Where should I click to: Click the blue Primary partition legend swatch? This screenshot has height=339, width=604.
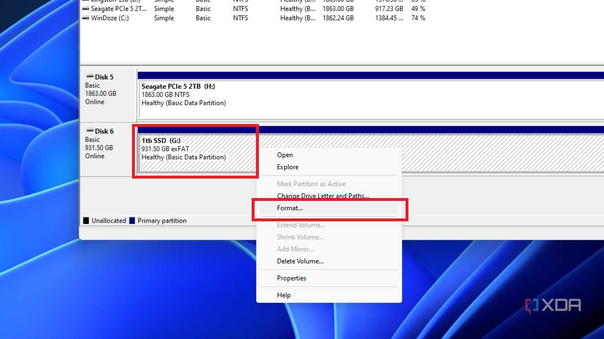pyautogui.click(x=132, y=221)
